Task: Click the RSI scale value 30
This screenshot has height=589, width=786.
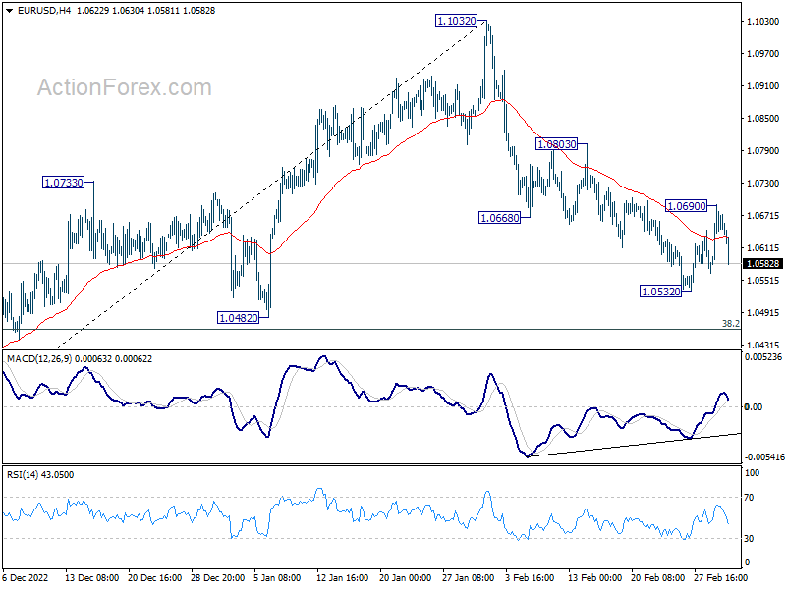Action: click(x=749, y=538)
